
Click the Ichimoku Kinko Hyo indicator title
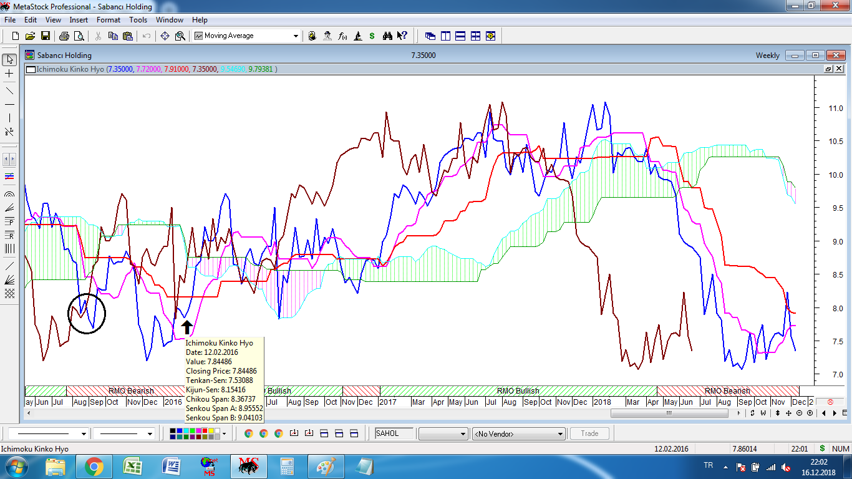(x=70, y=69)
